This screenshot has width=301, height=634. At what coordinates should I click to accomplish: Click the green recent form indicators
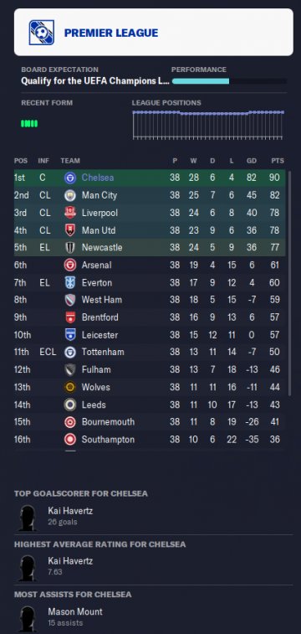(29, 124)
